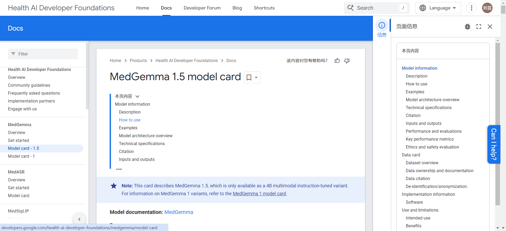
Task: Click Implementation information in info panel
Action: coord(428,194)
